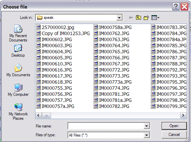Viewport: 191px width, 142px height.
Task: Open My Recent Documents
Action: point(18,33)
